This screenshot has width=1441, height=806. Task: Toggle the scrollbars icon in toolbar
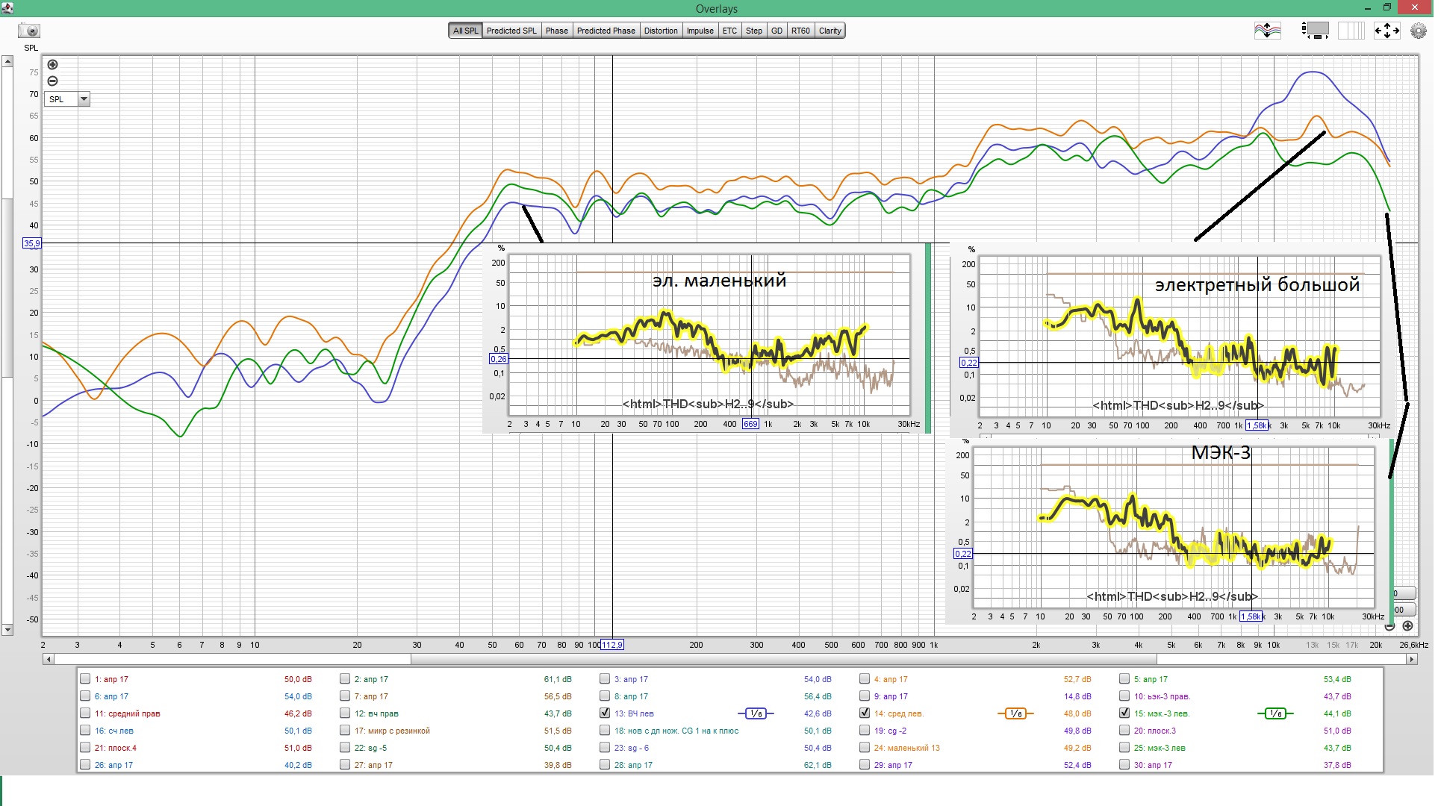tap(1315, 31)
